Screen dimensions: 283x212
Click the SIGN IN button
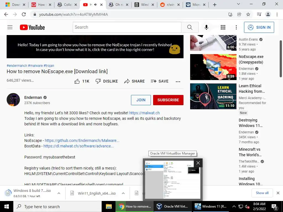259,27
